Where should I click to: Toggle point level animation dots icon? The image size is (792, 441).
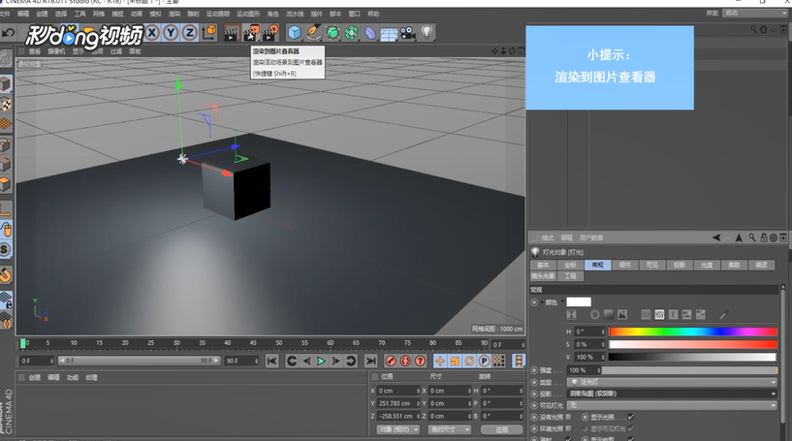tap(498, 361)
